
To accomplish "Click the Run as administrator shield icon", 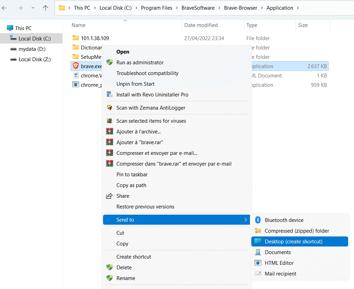I will (x=109, y=63).
